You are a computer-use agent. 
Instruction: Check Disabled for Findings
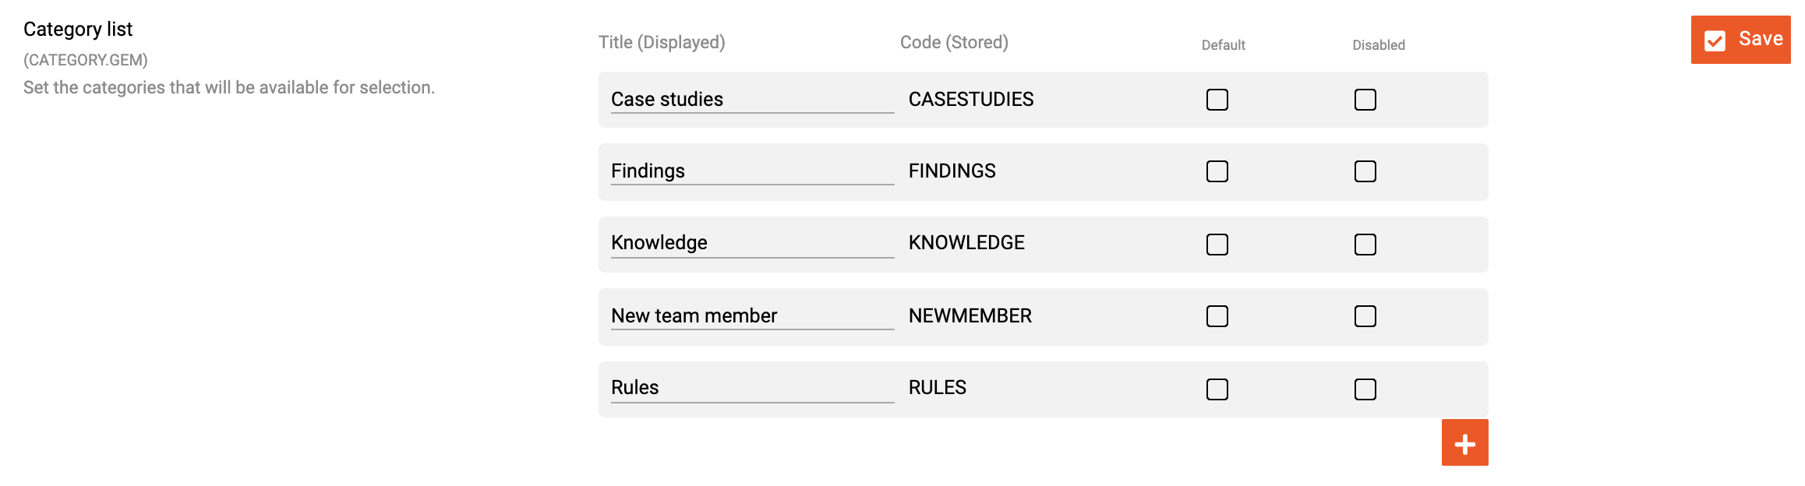pos(1365,171)
